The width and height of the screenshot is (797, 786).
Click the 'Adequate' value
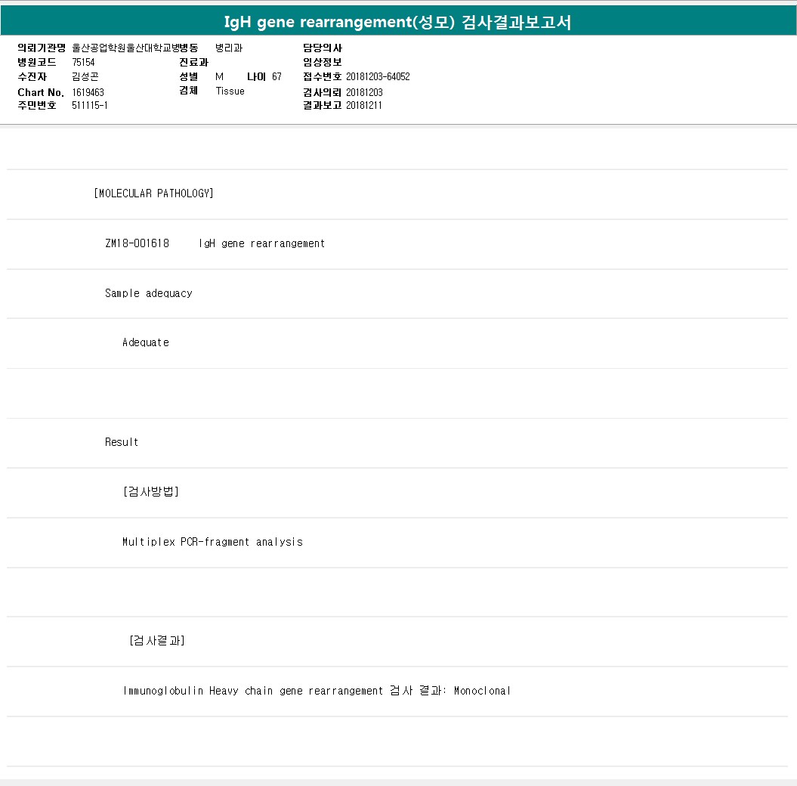tap(145, 342)
